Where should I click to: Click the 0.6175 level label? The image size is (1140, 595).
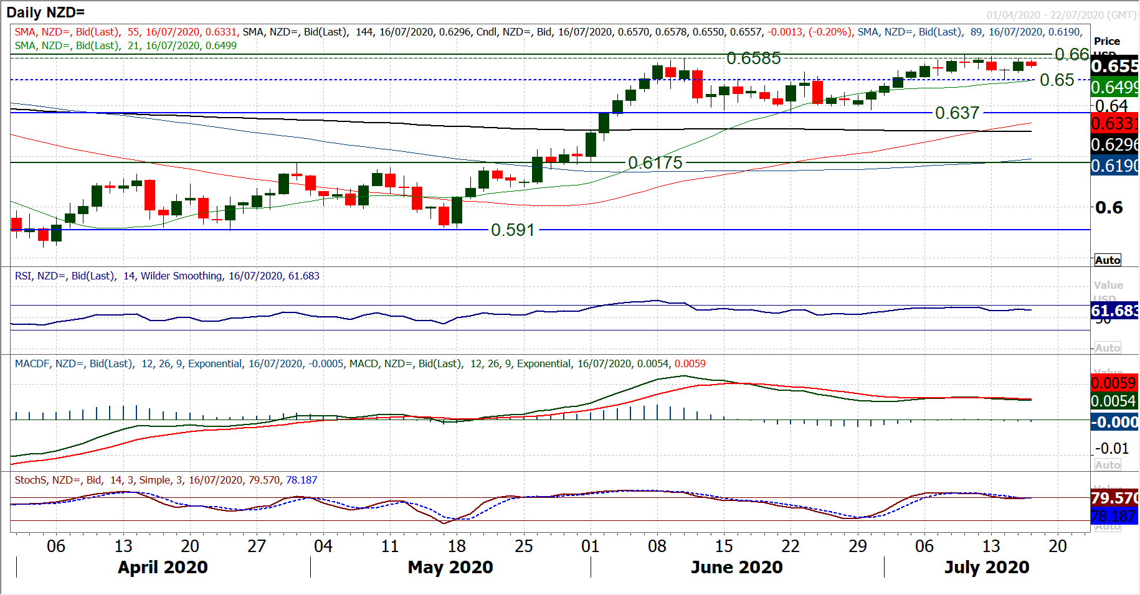[x=655, y=162]
